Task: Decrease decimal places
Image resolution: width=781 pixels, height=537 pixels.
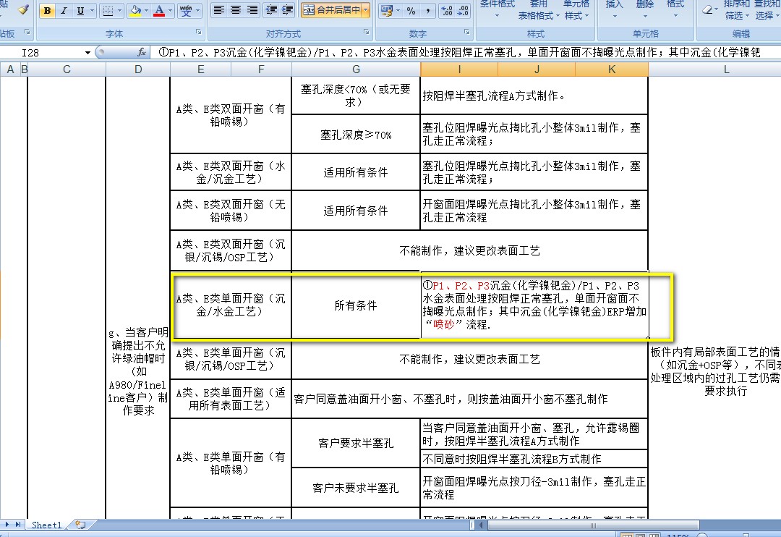Action: [463, 10]
